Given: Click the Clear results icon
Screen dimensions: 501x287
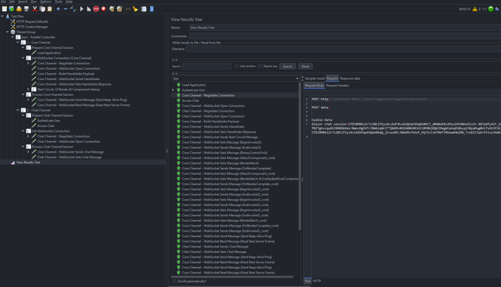Looking at the screenshot, I should [112, 9].
